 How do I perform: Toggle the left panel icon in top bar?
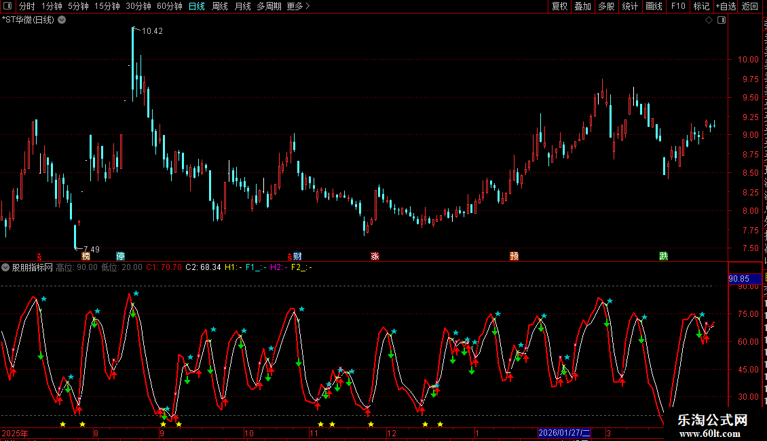pyautogui.click(x=7, y=6)
